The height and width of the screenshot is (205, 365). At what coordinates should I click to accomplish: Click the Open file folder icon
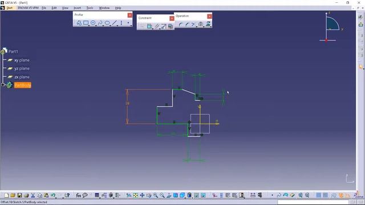13,195
